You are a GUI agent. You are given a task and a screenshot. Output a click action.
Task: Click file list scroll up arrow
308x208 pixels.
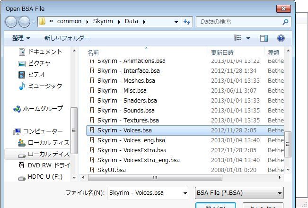point(288,51)
